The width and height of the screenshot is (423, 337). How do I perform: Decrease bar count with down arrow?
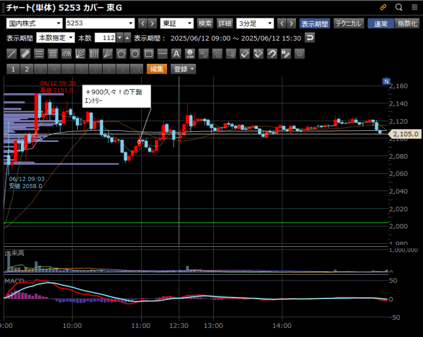coord(120,37)
